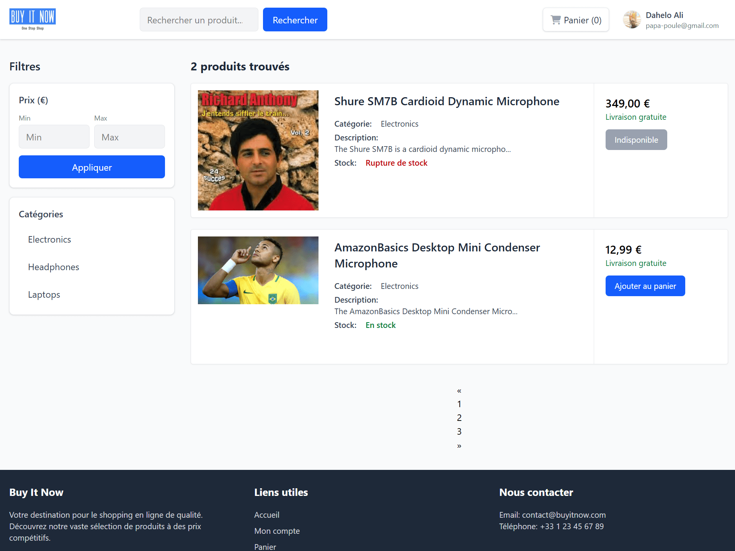Go to next page arrow »
The height and width of the screenshot is (551, 735).
click(459, 446)
